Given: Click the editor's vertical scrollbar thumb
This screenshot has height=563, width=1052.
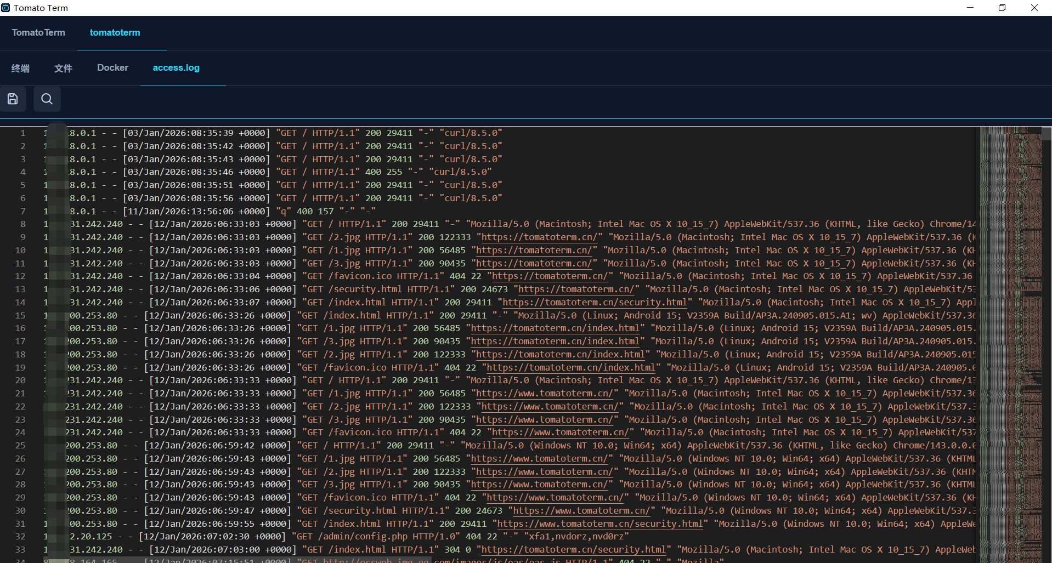Looking at the screenshot, I should point(1047,134).
